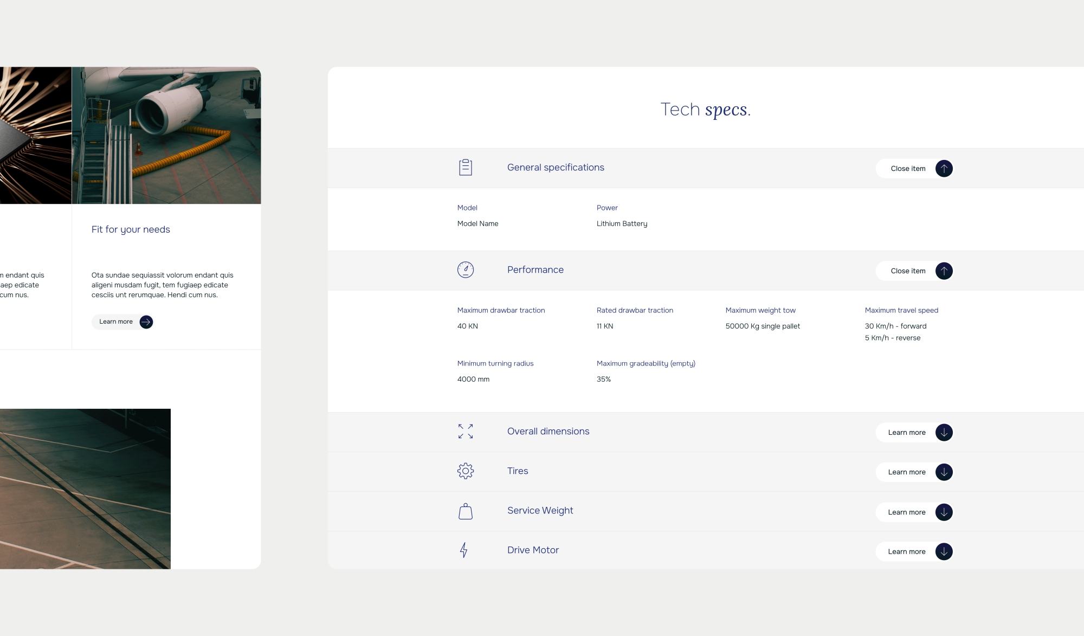This screenshot has height=636, width=1084.
Task: Click the down-arrow circle in Drive Motor row
Action: pyautogui.click(x=944, y=552)
